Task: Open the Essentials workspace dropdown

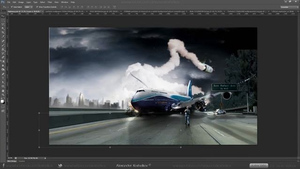Action: tap(289, 7)
